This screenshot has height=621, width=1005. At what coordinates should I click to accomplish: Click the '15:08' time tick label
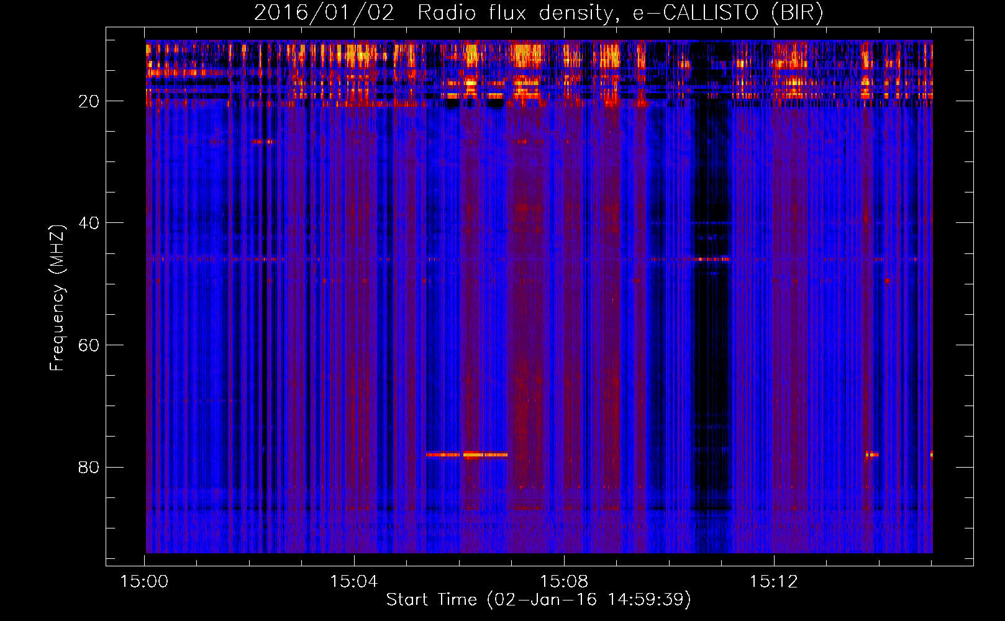tap(564, 582)
